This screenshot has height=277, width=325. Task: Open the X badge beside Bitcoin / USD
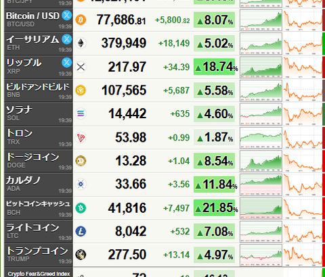[67, 16]
